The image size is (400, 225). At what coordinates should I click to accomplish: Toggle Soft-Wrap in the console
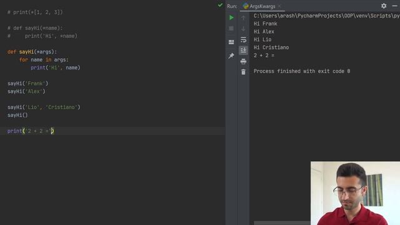243,39
